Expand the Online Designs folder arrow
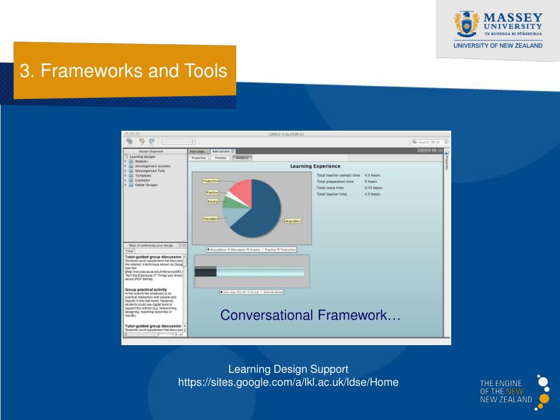 click(x=126, y=185)
